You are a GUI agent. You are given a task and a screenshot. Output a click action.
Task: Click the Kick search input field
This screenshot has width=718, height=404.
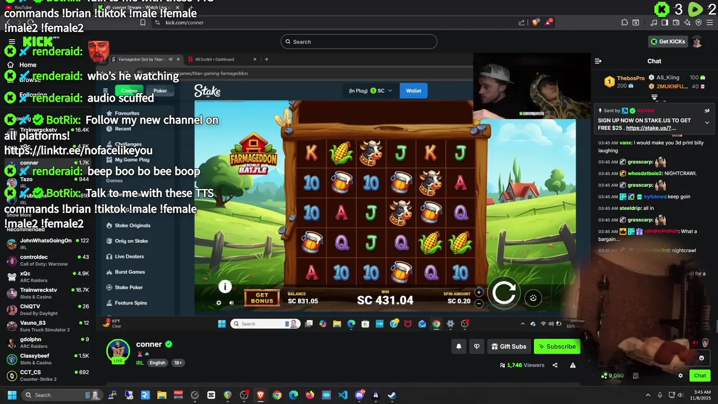click(x=359, y=42)
